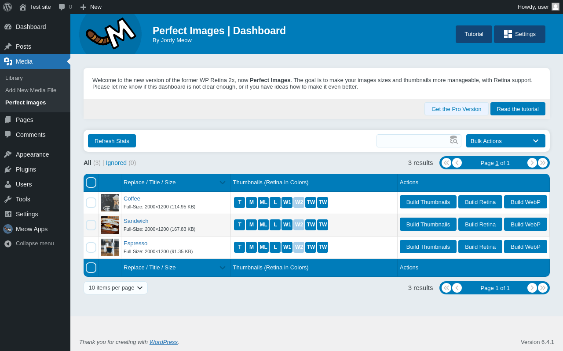
Task: Click the Users person icon
Action: point(8,184)
